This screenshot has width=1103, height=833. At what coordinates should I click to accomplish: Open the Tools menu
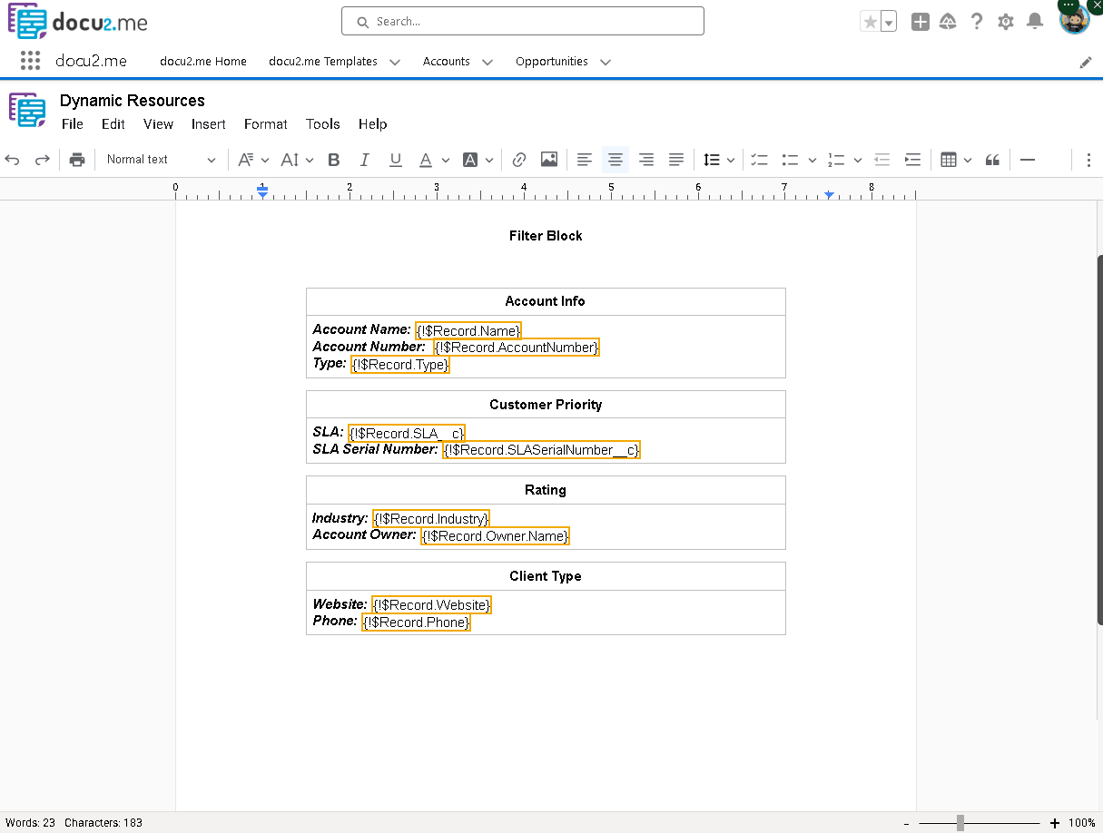click(323, 124)
